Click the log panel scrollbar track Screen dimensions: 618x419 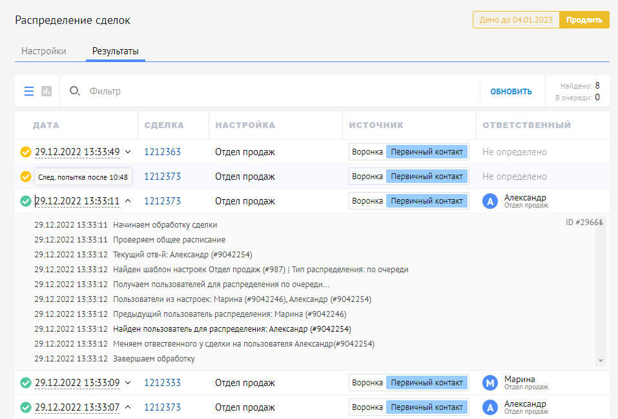[601, 292]
